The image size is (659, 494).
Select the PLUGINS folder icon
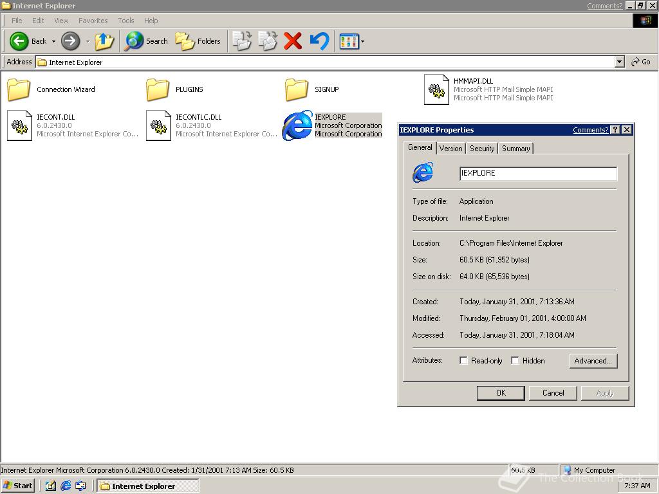158,89
